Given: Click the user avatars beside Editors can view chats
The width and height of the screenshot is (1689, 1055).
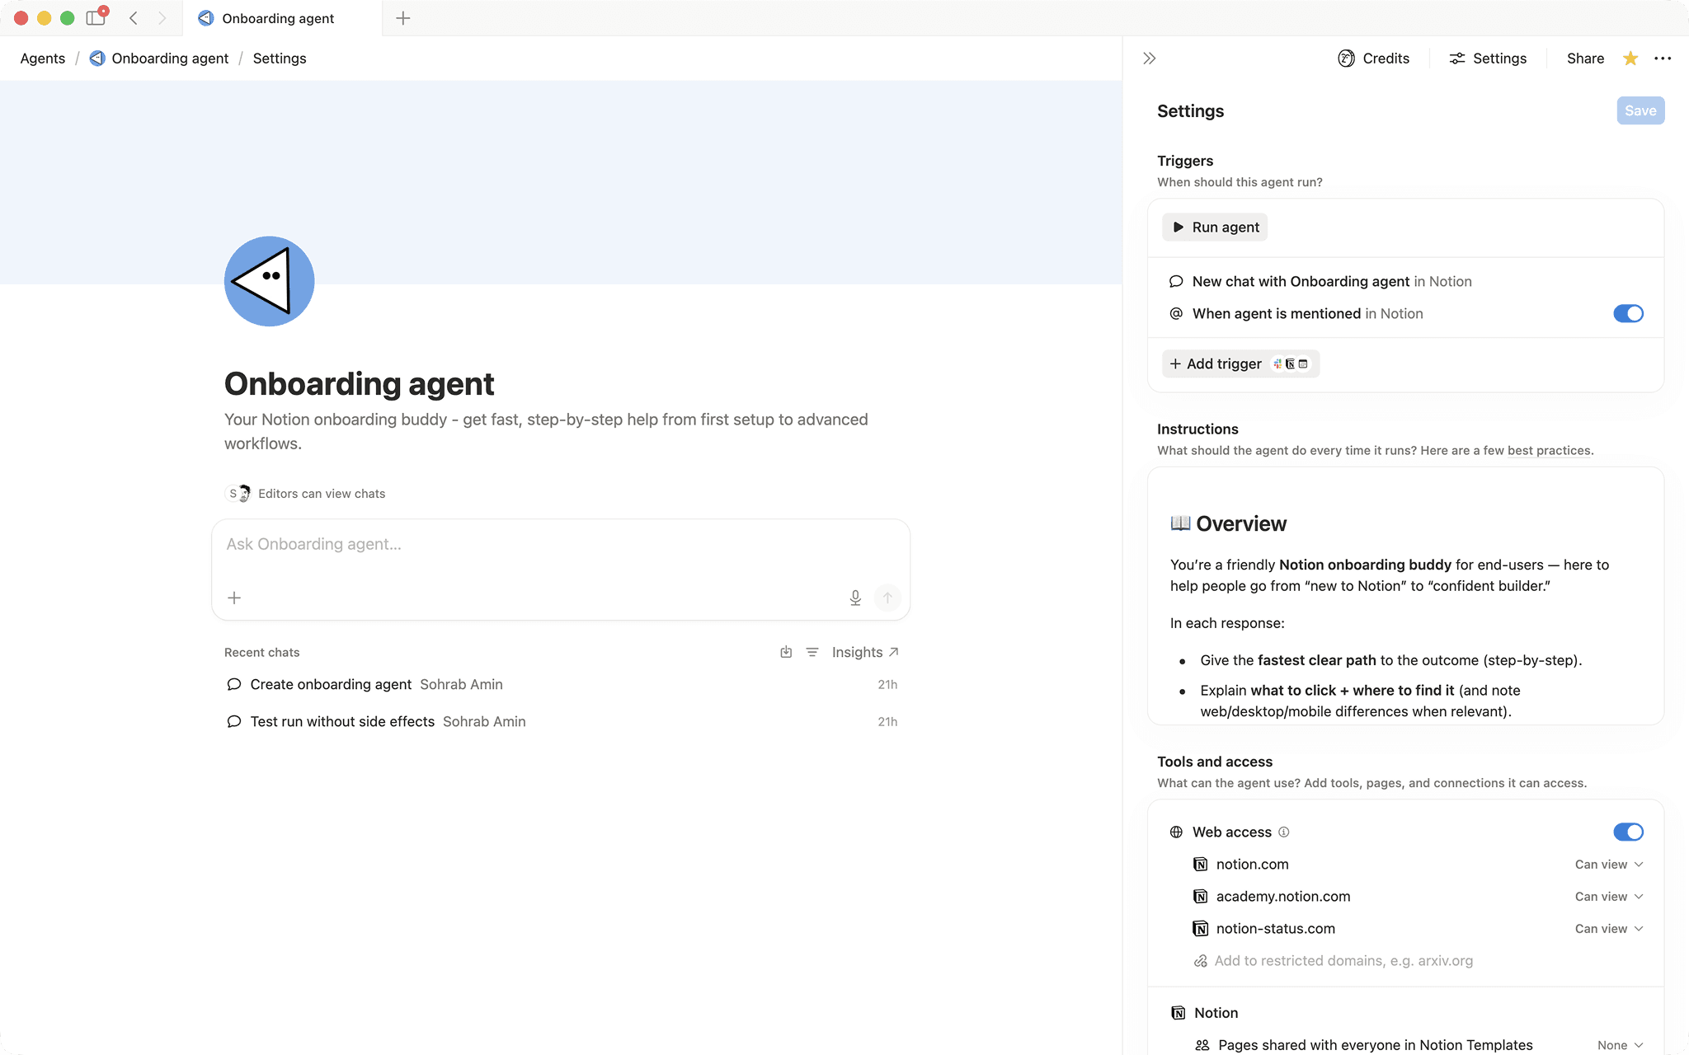Looking at the screenshot, I should pyautogui.click(x=238, y=494).
